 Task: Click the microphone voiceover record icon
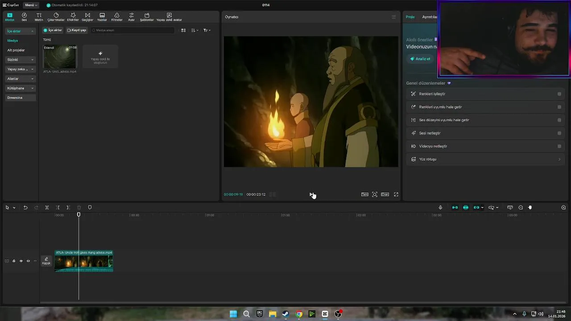click(440, 207)
